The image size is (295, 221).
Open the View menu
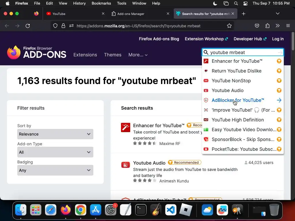[x=63, y=3]
